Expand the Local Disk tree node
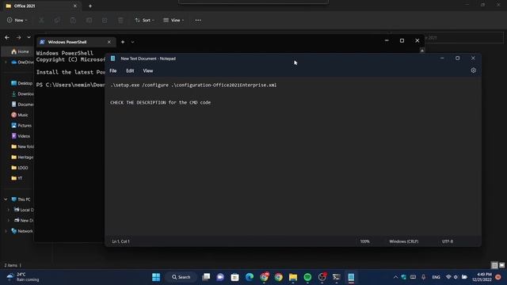This screenshot has height=285, width=507. [9, 210]
